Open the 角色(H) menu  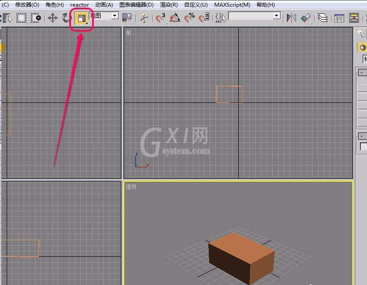click(x=55, y=4)
